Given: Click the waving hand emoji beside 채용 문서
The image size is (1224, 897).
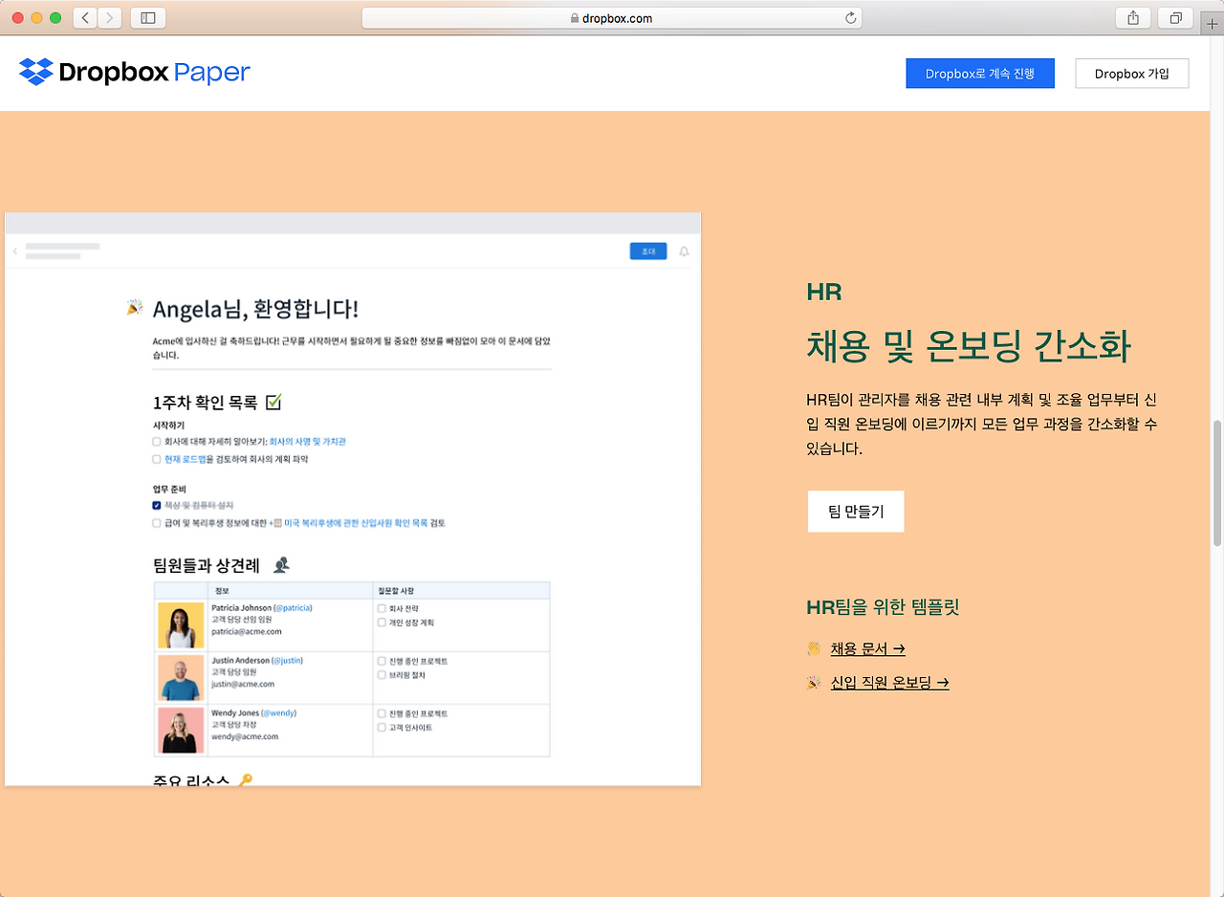Looking at the screenshot, I should pyautogui.click(x=814, y=649).
